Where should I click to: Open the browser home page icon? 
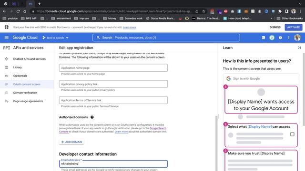tap(25, 11)
